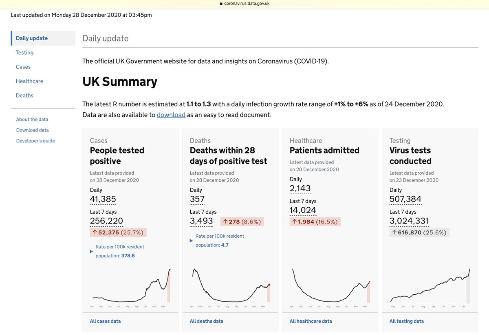
Task: Click the People tested positive trend chart
Action: tap(130, 287)
